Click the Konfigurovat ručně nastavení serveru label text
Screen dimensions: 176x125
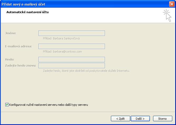click(48, 105)
